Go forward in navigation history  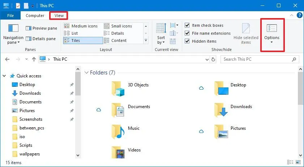point(18,59)
